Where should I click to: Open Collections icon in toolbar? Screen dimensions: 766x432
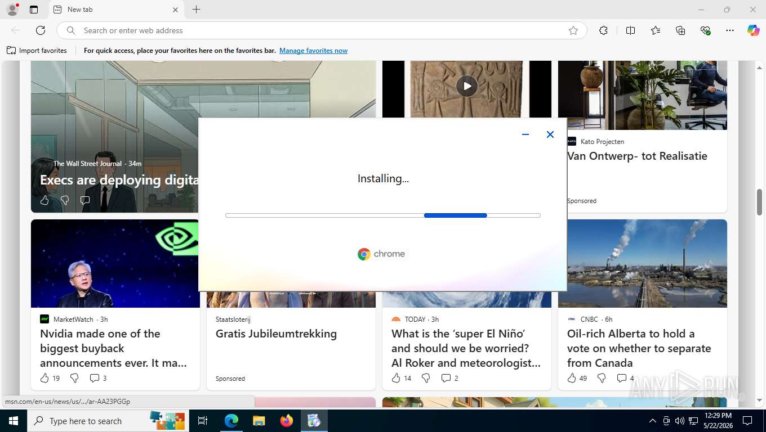point(680,30)
